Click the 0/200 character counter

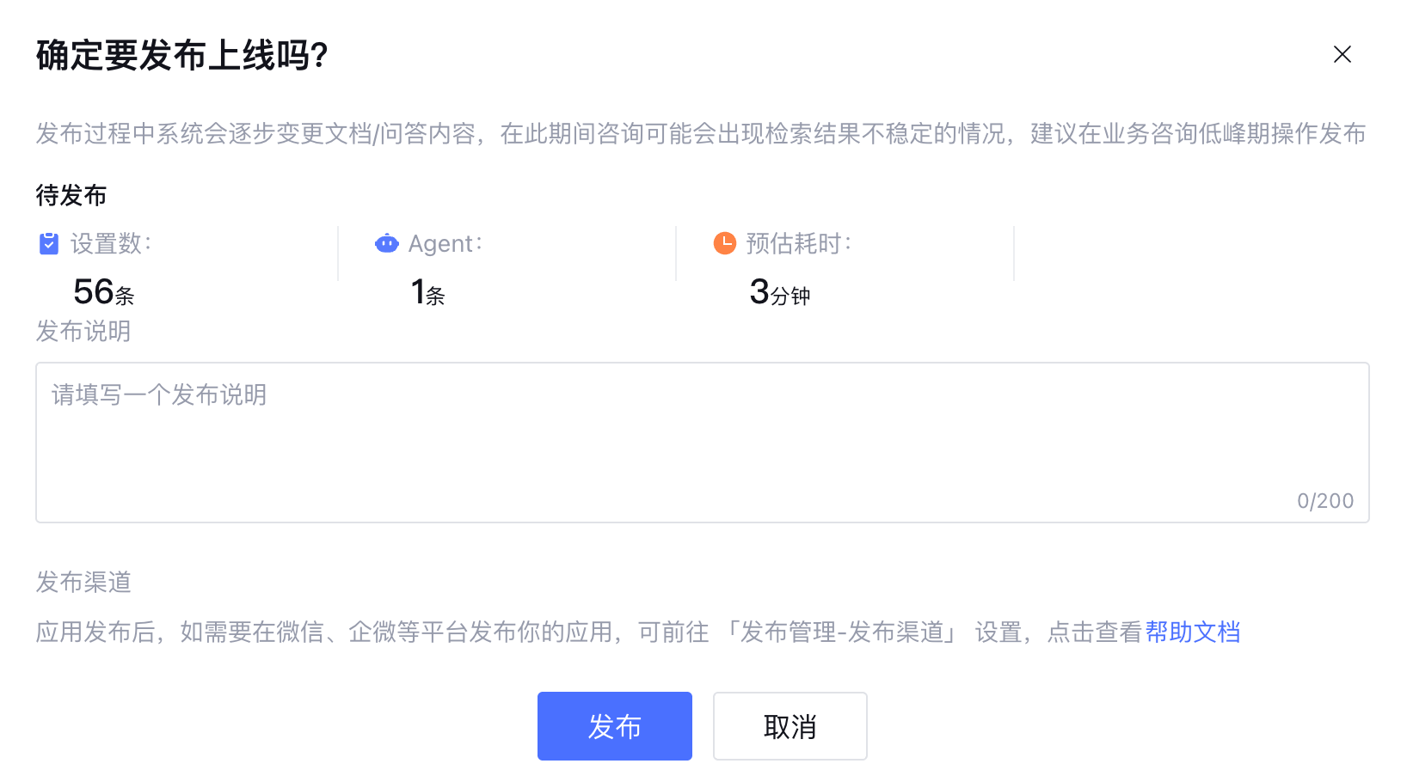pyautogui.click(x=1324, y=501)
